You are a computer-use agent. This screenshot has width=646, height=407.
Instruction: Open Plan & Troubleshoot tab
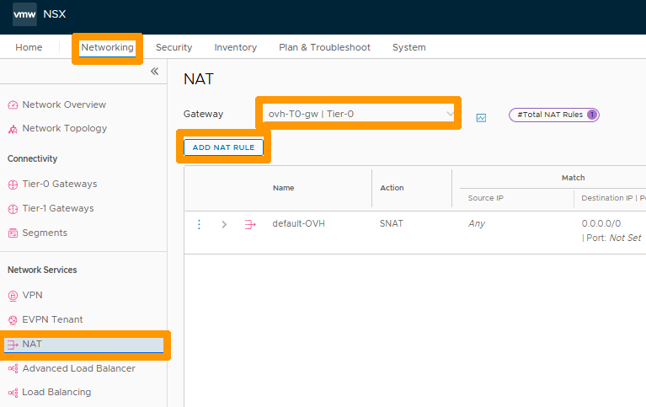(324, 48)
